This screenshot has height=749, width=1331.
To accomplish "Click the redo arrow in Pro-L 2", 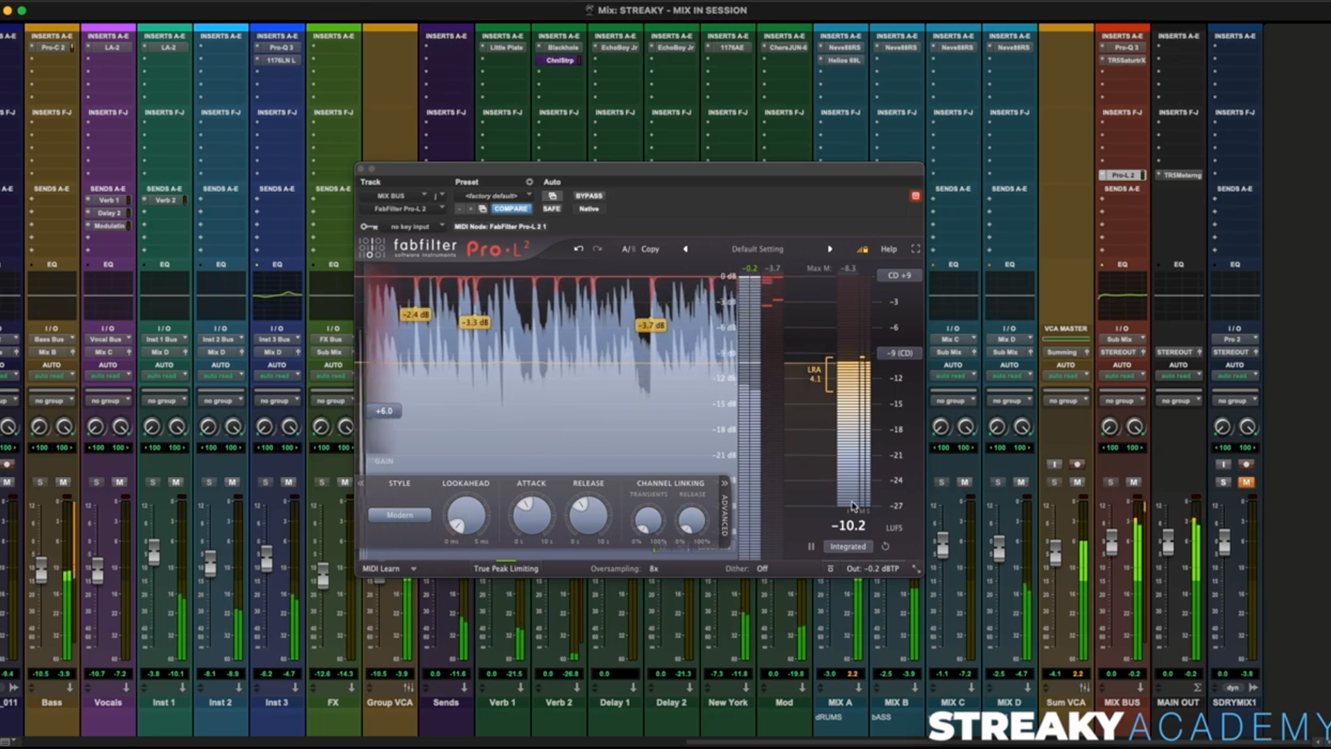I will 598,249.
